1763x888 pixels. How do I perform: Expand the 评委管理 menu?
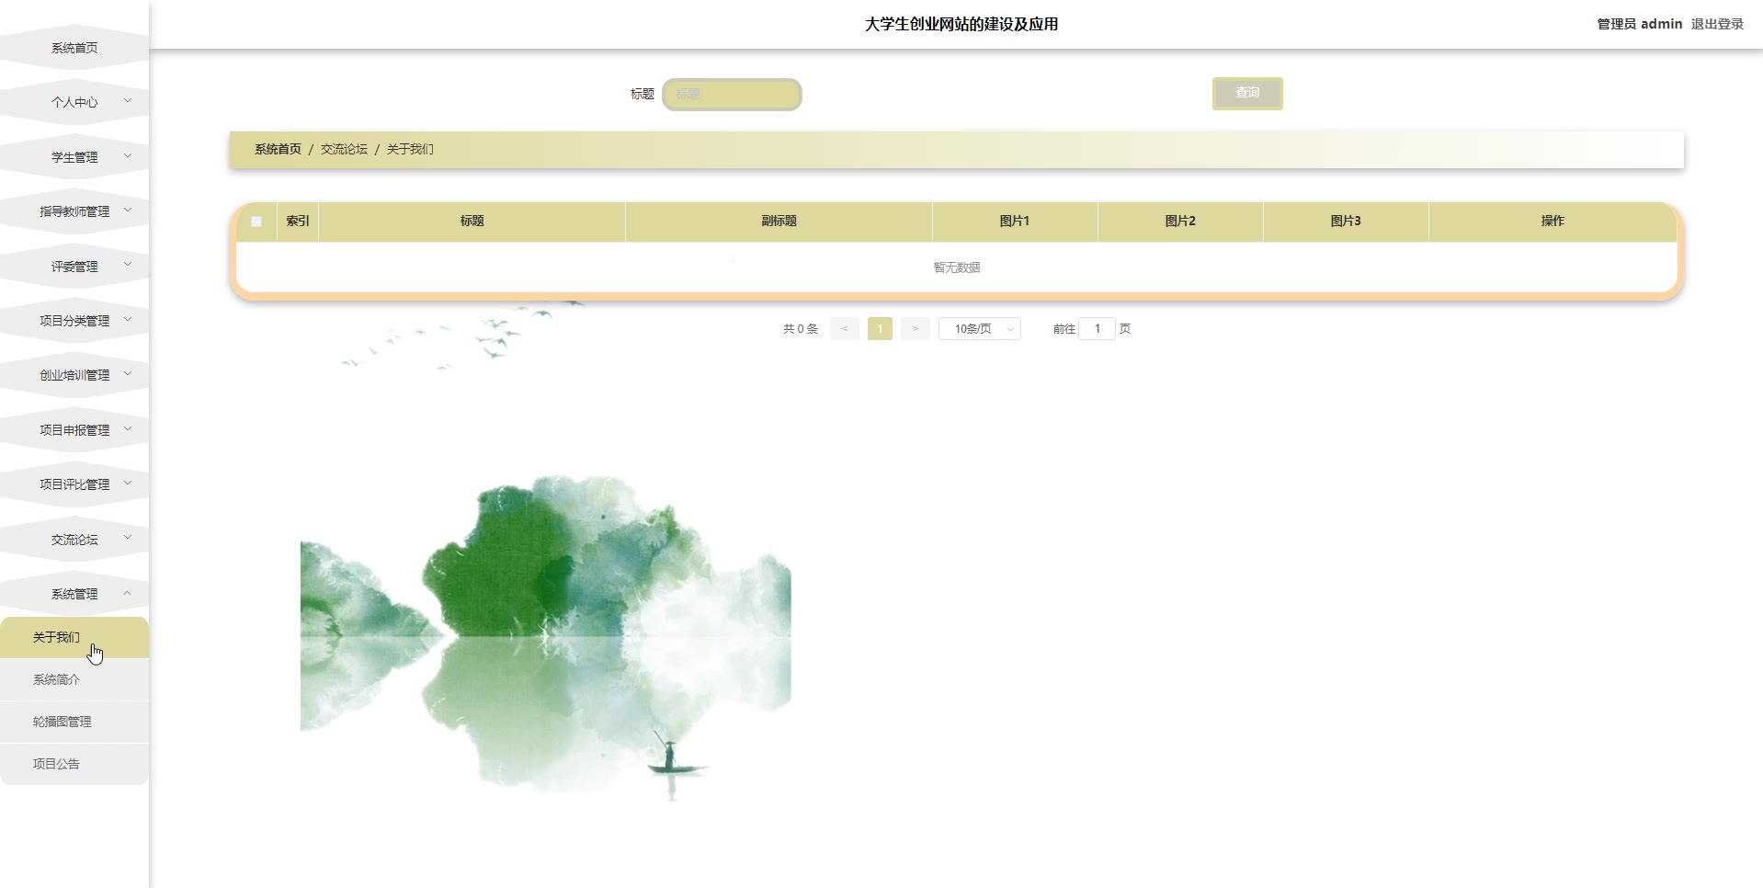74,267
